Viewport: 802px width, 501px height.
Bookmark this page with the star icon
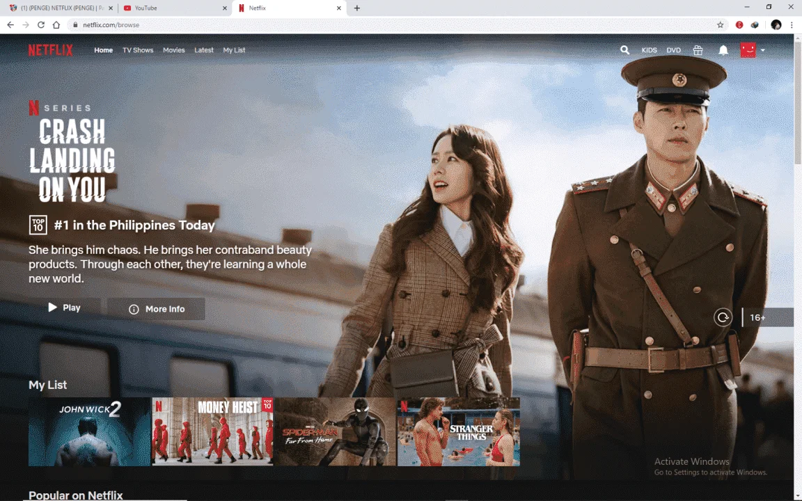coord(720,24)
